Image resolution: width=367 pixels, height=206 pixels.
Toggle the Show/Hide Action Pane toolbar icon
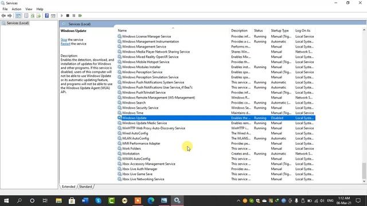(x=53, y=15)
